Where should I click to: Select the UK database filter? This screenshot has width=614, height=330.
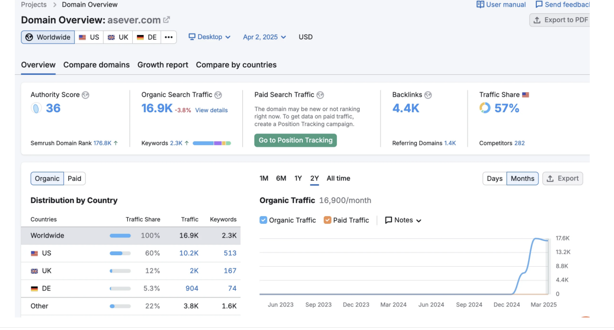(x=118, y=37)
